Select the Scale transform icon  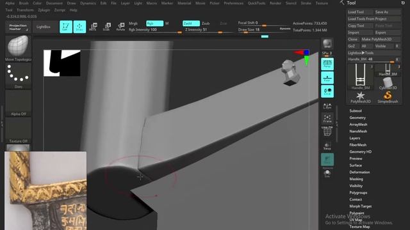[107, 27]
